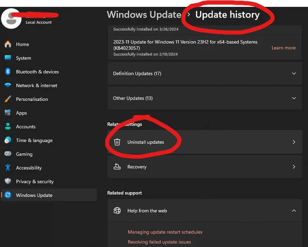The height and width of the screenshot is (247, 308).
Task: Click the Personalisation paintbrush icon
Action: coord(8,99)
